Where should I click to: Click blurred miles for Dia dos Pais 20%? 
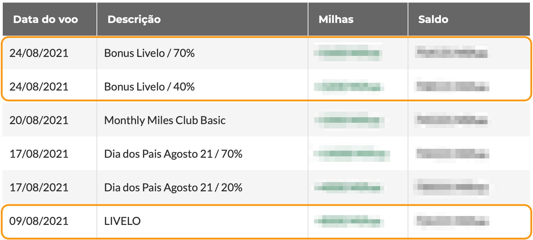[349, 188]
